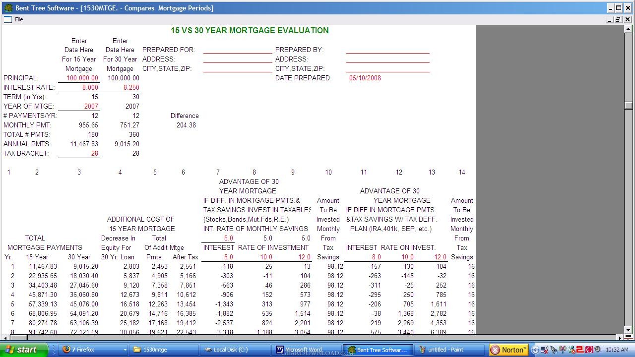This screenshot has height=357, width=635.
Task: Open the File menu
Action: tap(19, 19)
